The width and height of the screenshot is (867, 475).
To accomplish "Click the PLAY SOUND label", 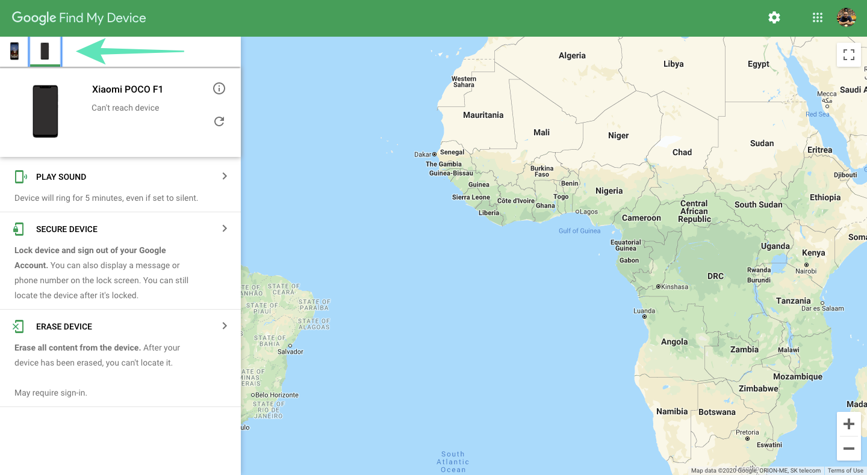I will [61, 177].
